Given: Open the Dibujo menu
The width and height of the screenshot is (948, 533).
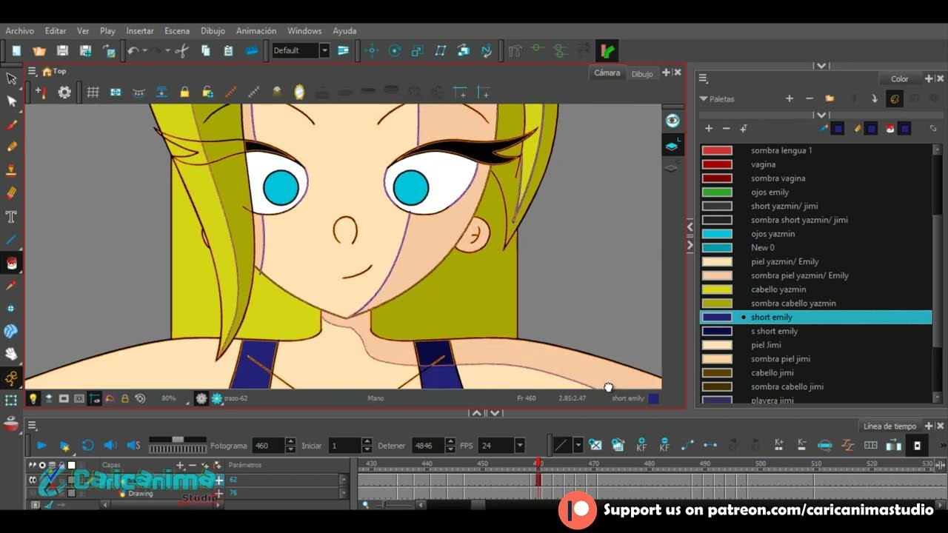Looking at the screenshot, I should tap(213, 31).
